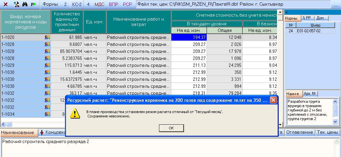This screenshot has width=341, height=157.
Task: Select the highlighted cell 194.37
Action: point(189,37)
